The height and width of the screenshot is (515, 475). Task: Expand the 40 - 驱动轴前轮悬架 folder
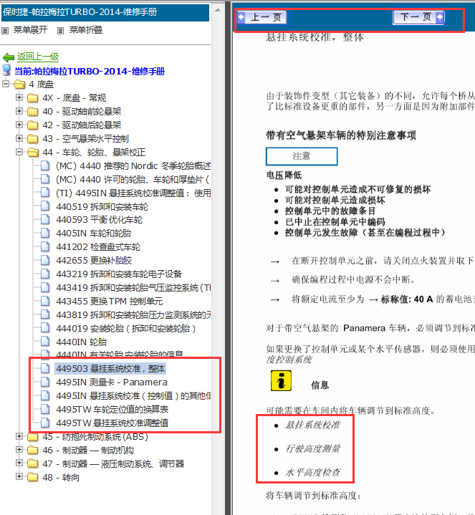pyautogui.click(x=19, y=111)
